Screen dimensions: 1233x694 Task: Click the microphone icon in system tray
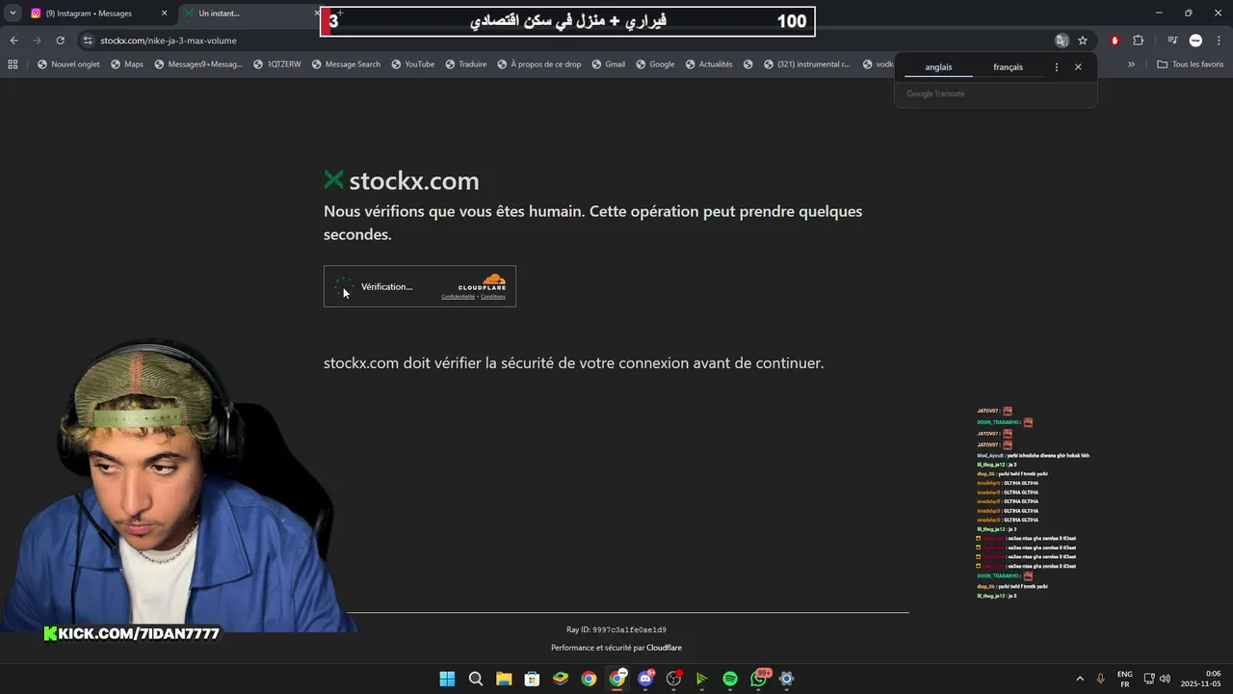pyautogui.click(x=1100, y=679)
